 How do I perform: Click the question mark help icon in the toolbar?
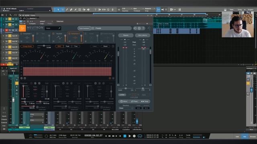coord(96,10)
